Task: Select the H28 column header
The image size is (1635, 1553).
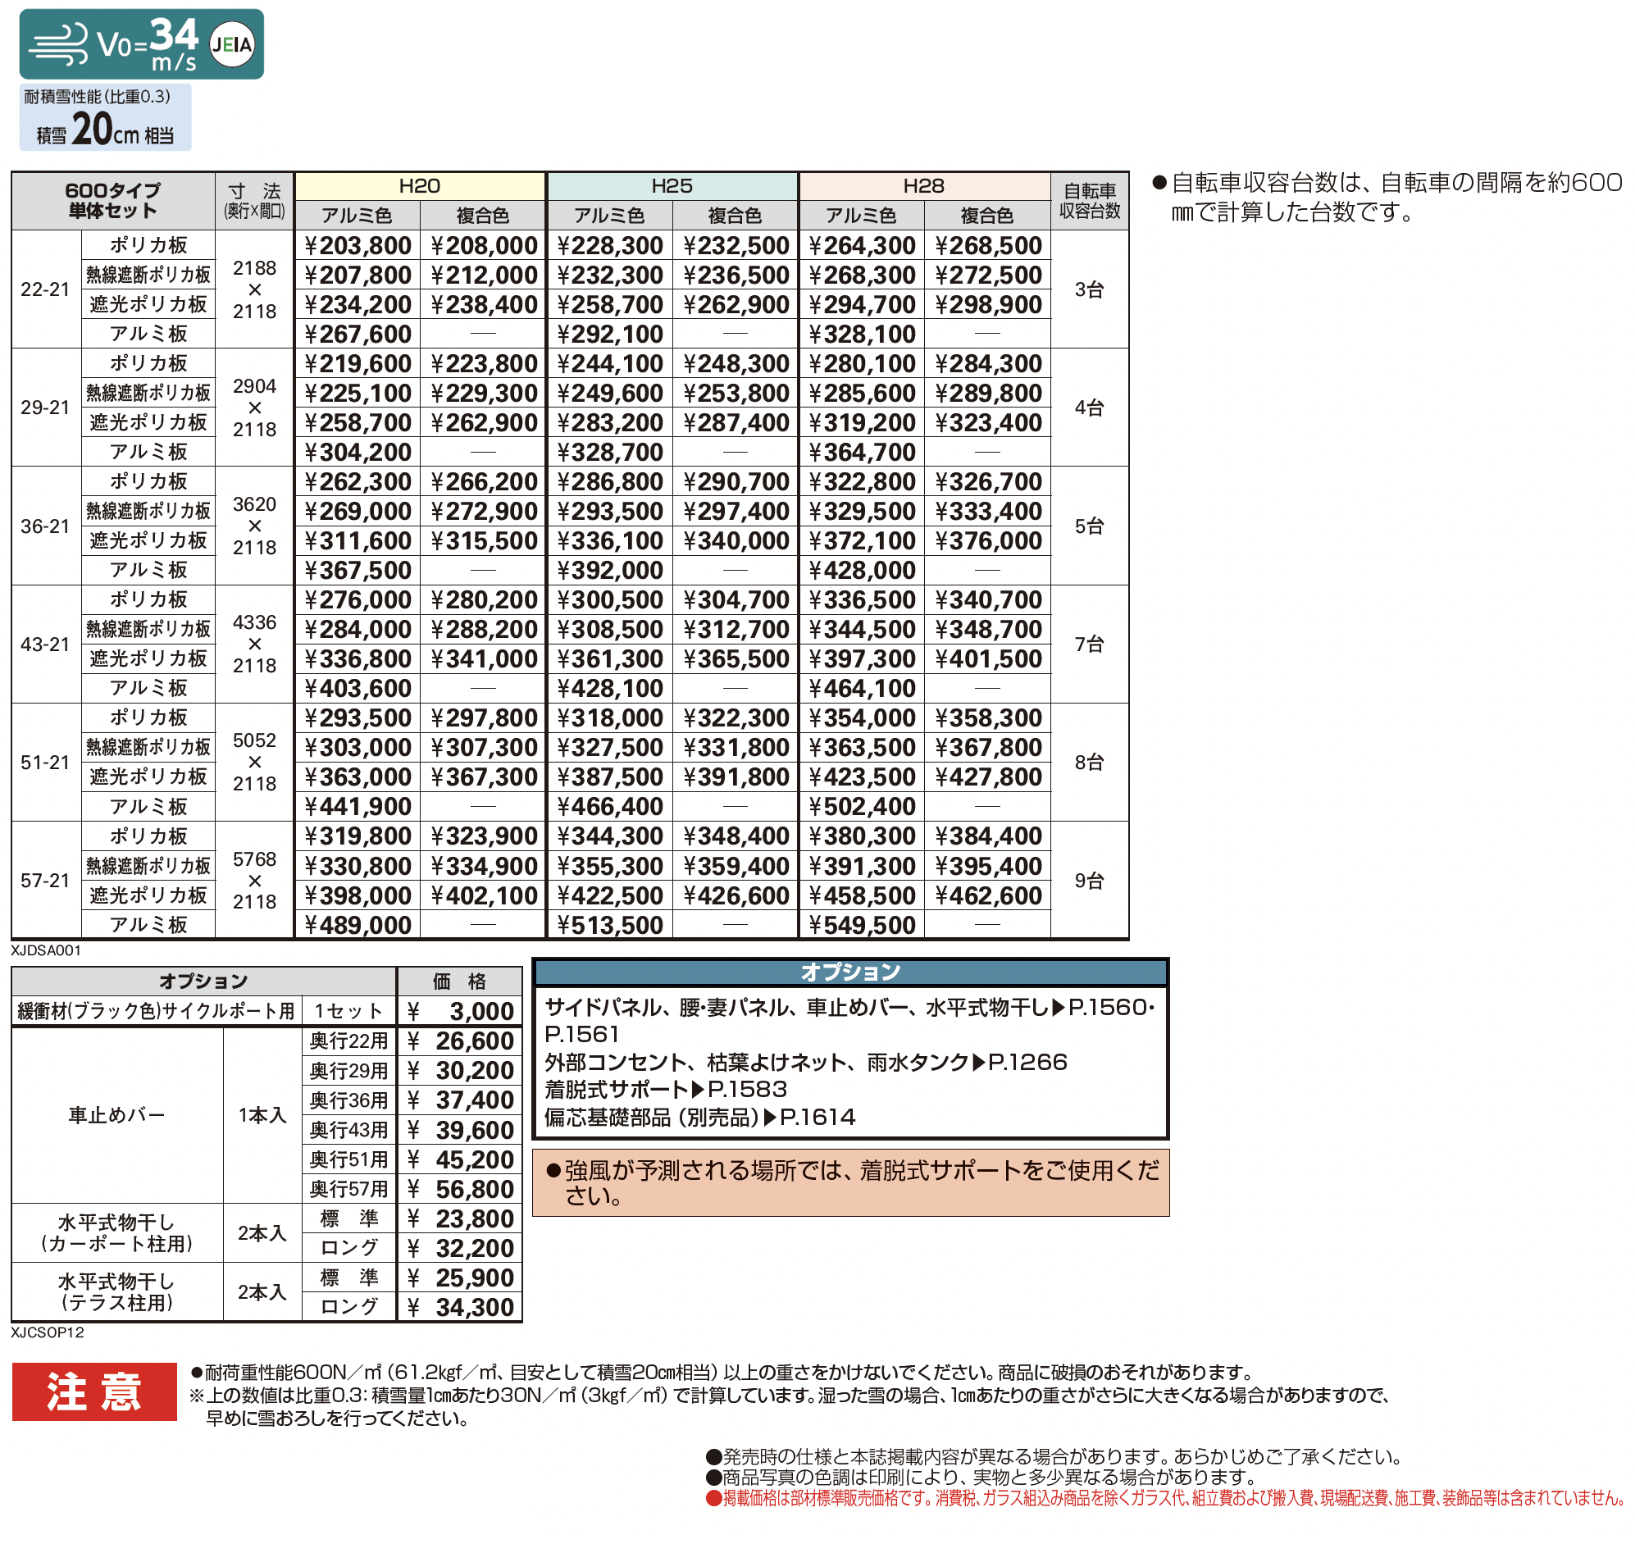Action: (925, 186)
